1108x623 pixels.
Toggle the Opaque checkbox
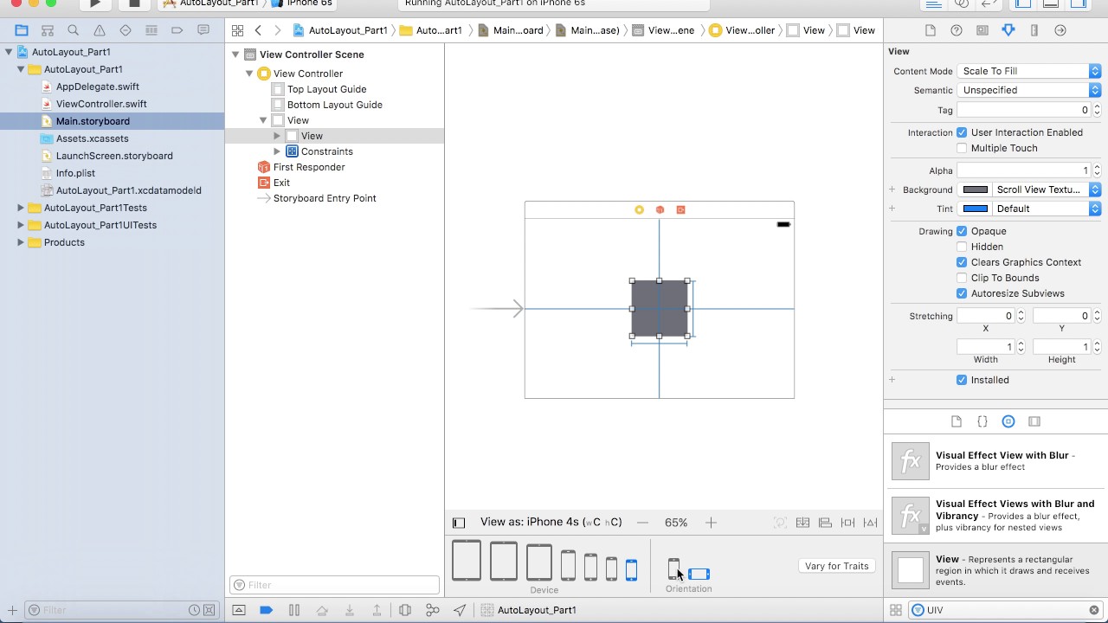(x=962, y=231)
